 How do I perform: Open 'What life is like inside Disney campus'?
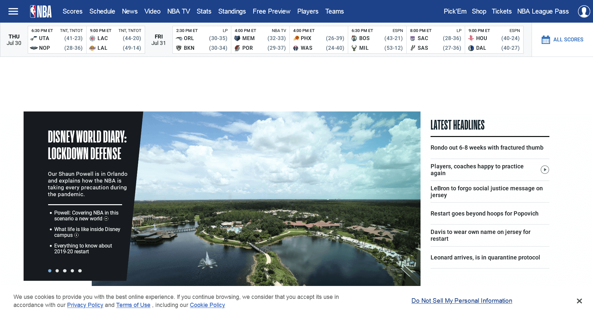coord(87,232)
